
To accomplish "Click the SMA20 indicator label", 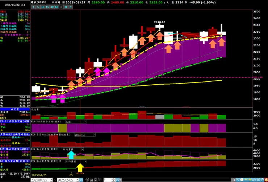I will click(4, 17).
